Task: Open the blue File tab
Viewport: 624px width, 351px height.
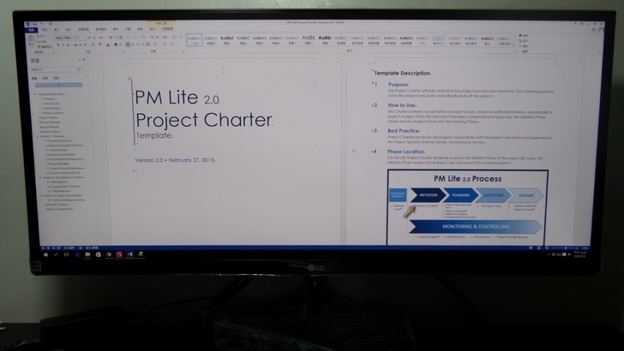Action: (31, 30)
